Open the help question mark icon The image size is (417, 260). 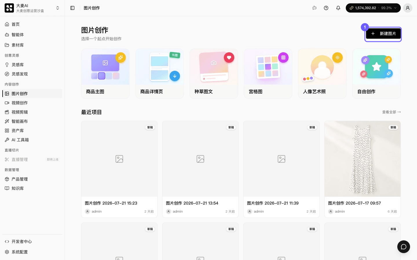point(326,8)
